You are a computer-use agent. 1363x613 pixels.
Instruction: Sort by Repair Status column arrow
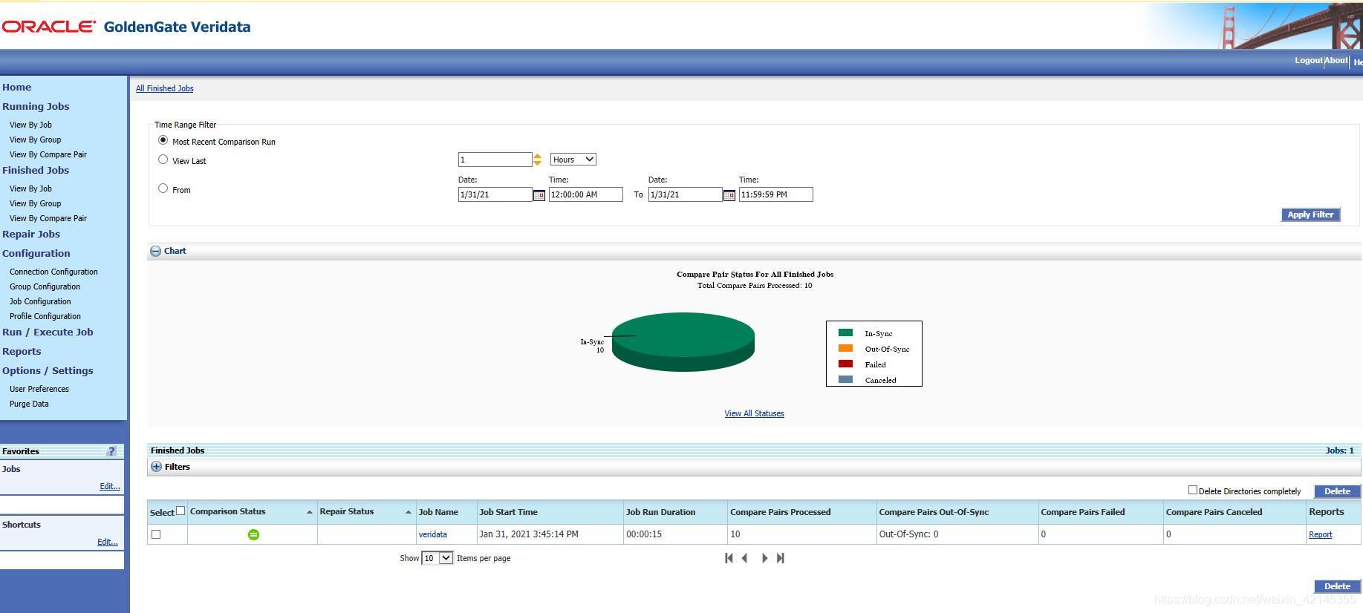pos(409,512)
